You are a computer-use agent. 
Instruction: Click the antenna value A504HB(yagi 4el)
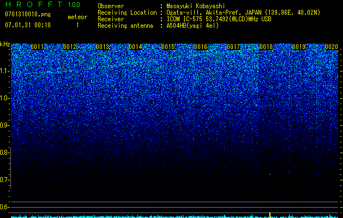192,26
